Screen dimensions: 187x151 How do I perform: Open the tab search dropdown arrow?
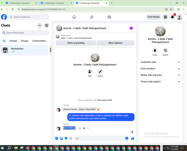[x=1, y=3]
